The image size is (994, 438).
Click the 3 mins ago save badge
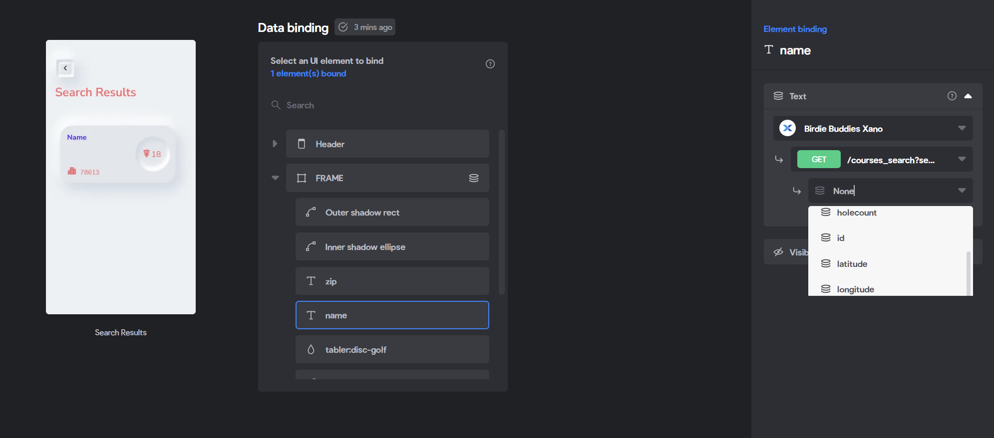[x=365, y=27]
